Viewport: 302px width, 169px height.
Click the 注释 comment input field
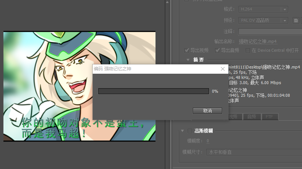pyautogui.click(x=270, y=32)
